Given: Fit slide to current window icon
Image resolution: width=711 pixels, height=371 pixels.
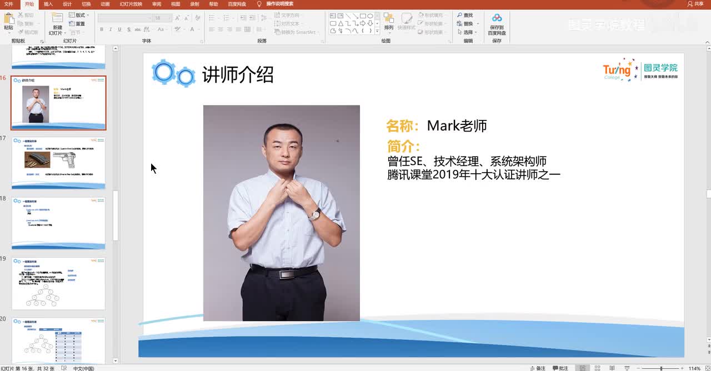Looking at the screenshot, I should point(707,368).
